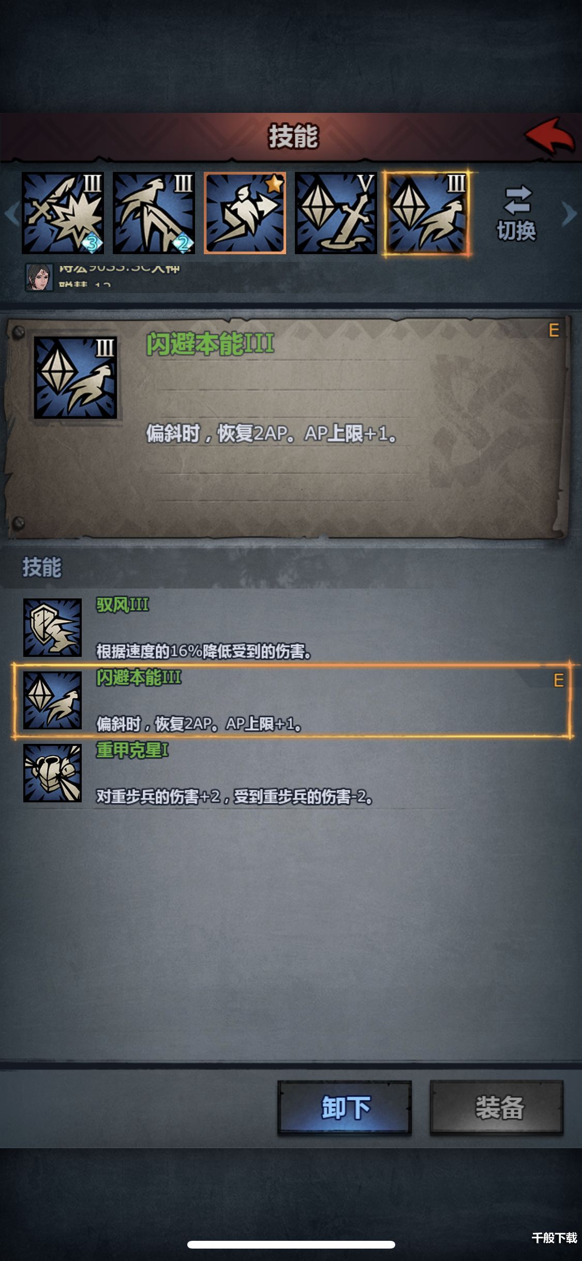582x1261 pixels.
Task: Select the level V crystal sword skill slot
Action: coord(336,213)
